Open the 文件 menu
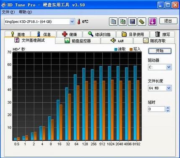 tap(8, 12)
